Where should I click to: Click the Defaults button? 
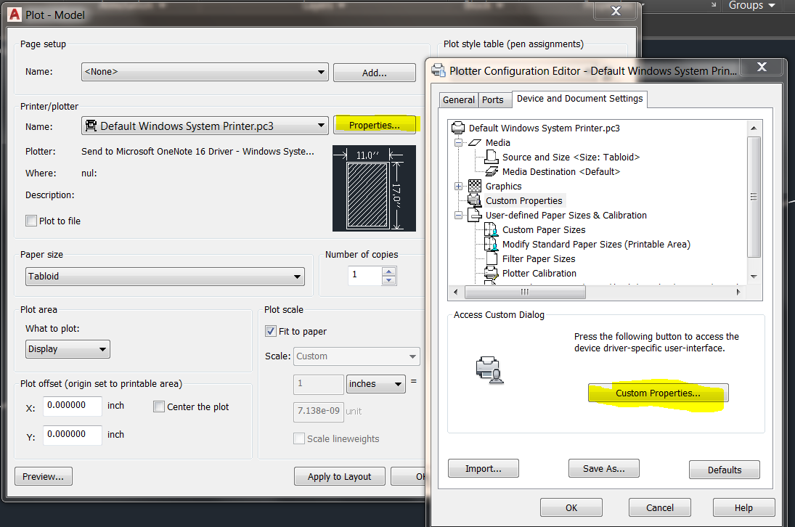coord(725,470)
